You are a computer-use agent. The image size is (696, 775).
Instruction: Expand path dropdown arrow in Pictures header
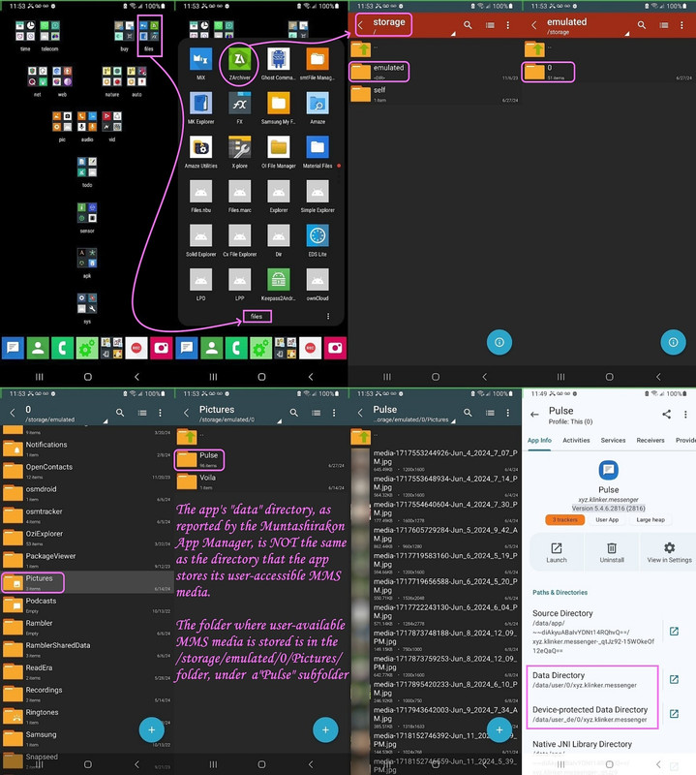point(279,421)
